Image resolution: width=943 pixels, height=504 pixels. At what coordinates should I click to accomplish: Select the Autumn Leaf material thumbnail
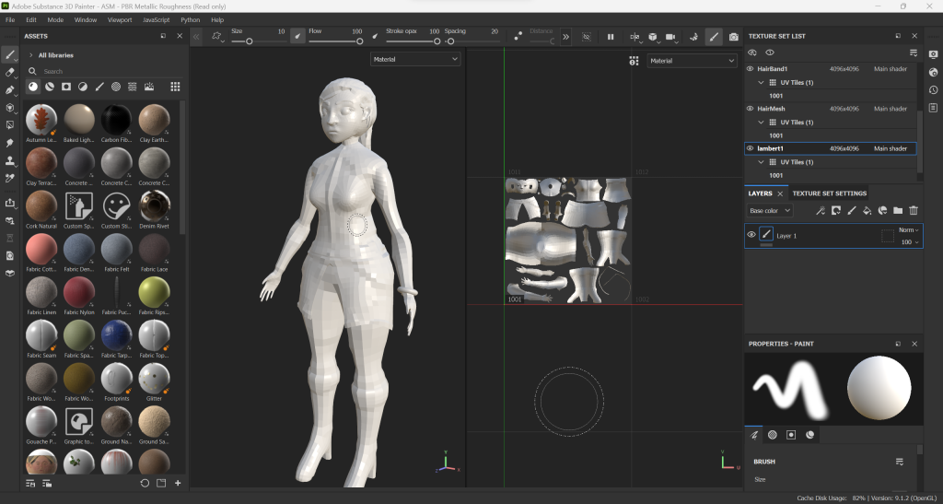pos(40,120)
